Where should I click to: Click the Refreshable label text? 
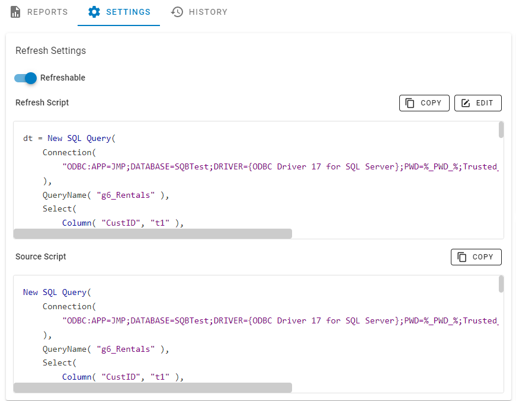63,78
